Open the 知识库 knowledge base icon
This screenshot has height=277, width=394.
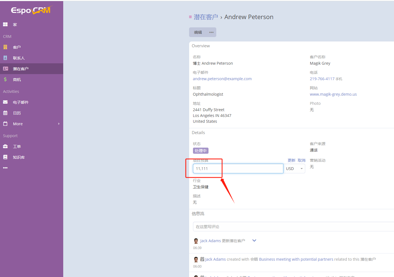5,157
